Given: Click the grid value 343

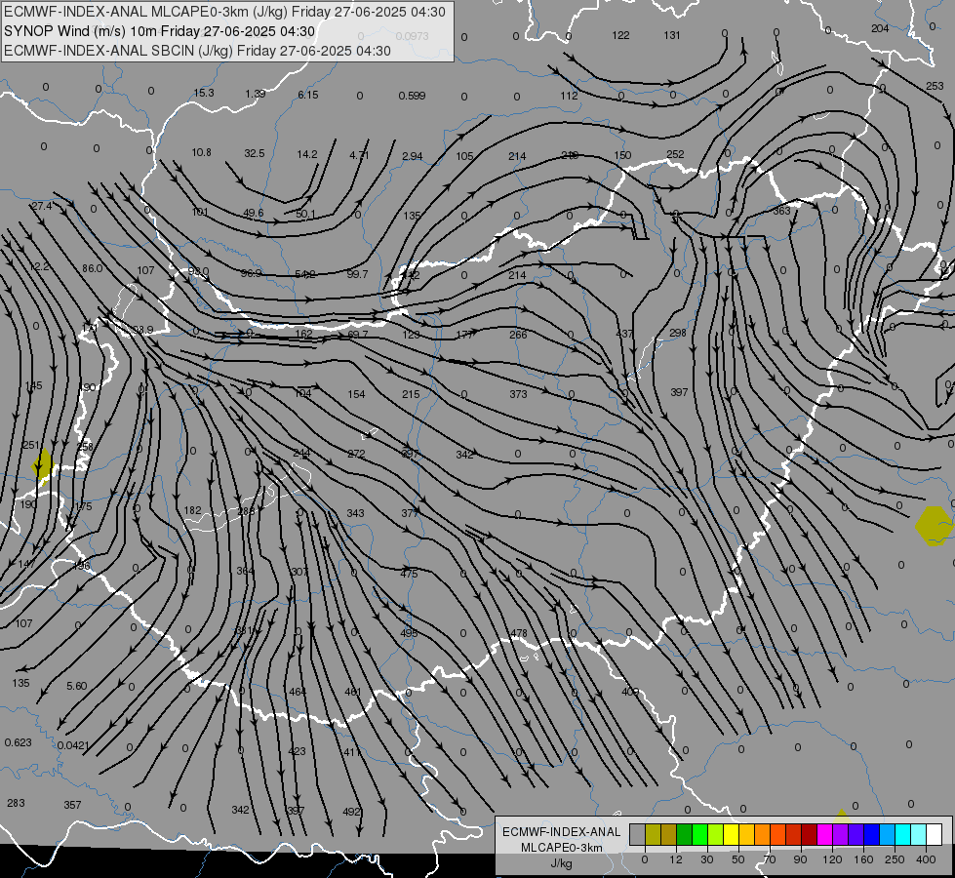Looking at the screenshot, I should [x=356, y=513].
